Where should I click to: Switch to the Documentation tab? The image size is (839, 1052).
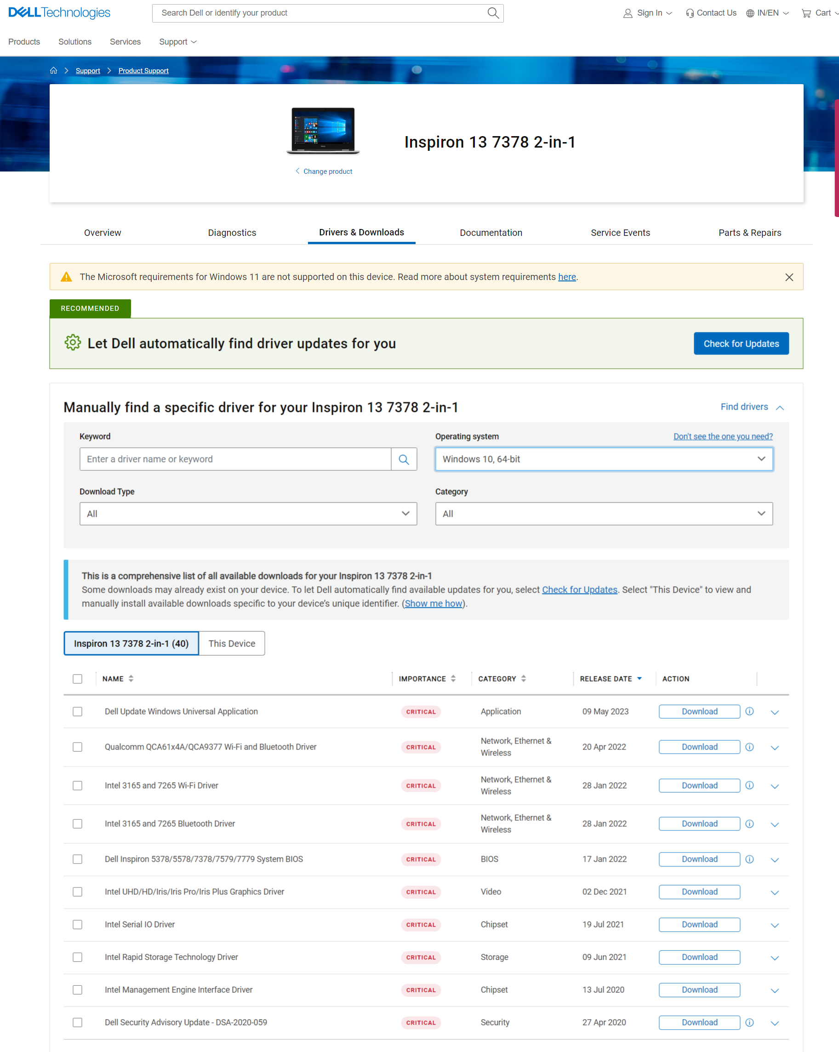[491, 233]
